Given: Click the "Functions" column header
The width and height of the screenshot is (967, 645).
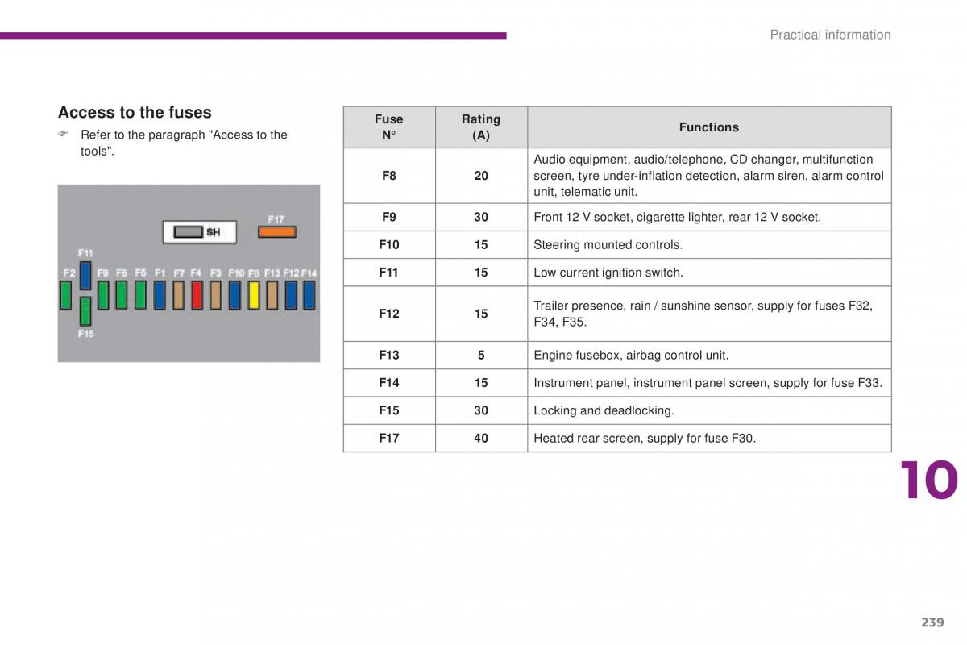Looking at the screenshot, I should (709, 127).
